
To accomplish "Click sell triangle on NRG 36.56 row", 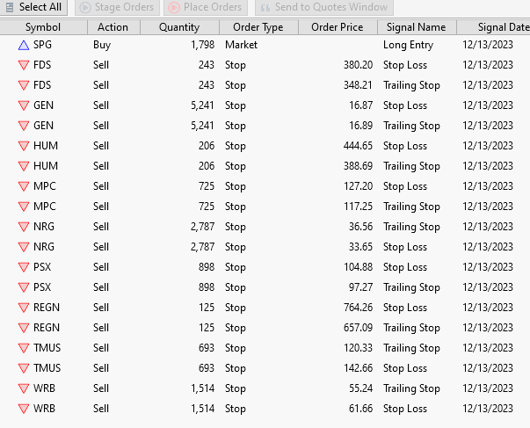I will 24,227.
